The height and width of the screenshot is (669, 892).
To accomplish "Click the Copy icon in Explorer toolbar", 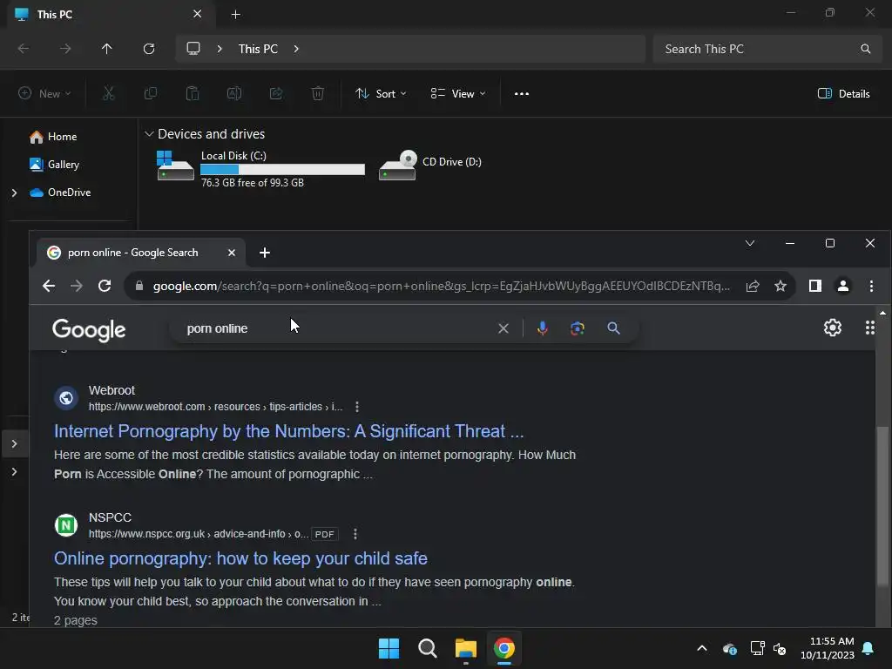I will click(150, 93).
